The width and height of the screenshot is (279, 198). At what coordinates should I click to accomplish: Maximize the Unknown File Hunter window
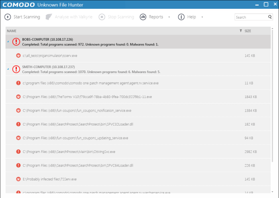coord(266,4)
